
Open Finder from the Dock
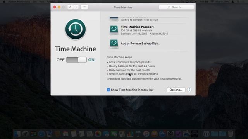click(17, 134)
